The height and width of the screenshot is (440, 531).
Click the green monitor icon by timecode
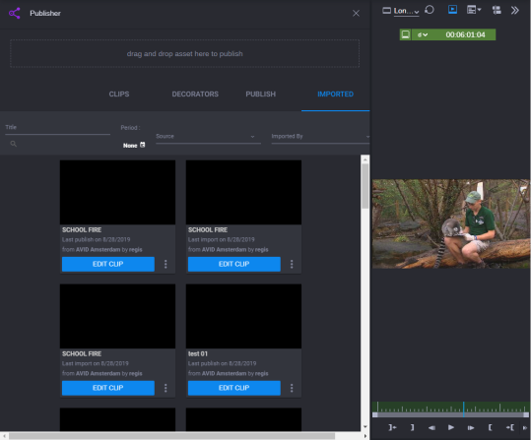[405, 34]
